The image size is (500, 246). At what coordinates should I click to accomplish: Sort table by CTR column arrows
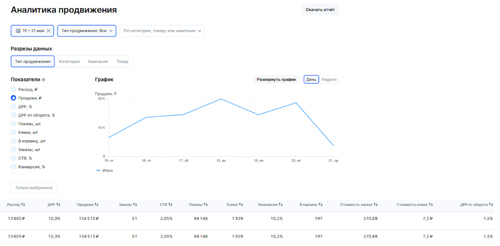tap(170, 205)
